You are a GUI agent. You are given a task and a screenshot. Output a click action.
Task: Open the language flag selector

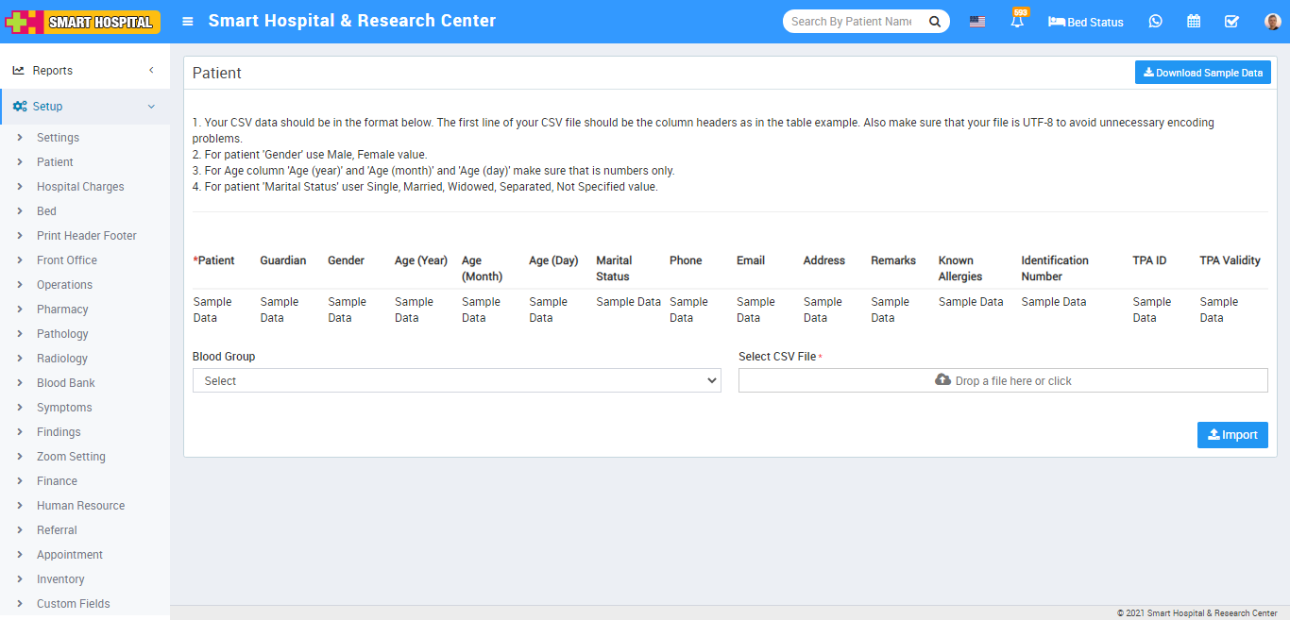[977, 22]
